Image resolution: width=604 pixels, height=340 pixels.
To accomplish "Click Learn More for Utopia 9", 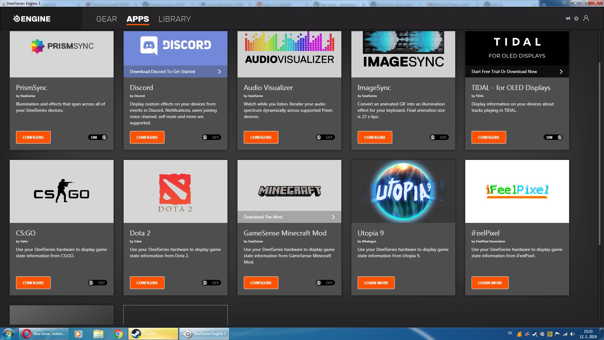I will tap(376, 283).
